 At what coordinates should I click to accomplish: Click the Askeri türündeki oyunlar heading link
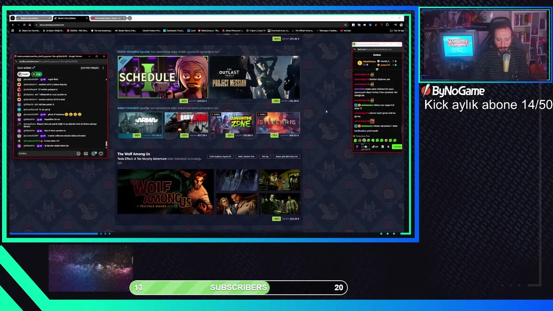pos(133,108)
